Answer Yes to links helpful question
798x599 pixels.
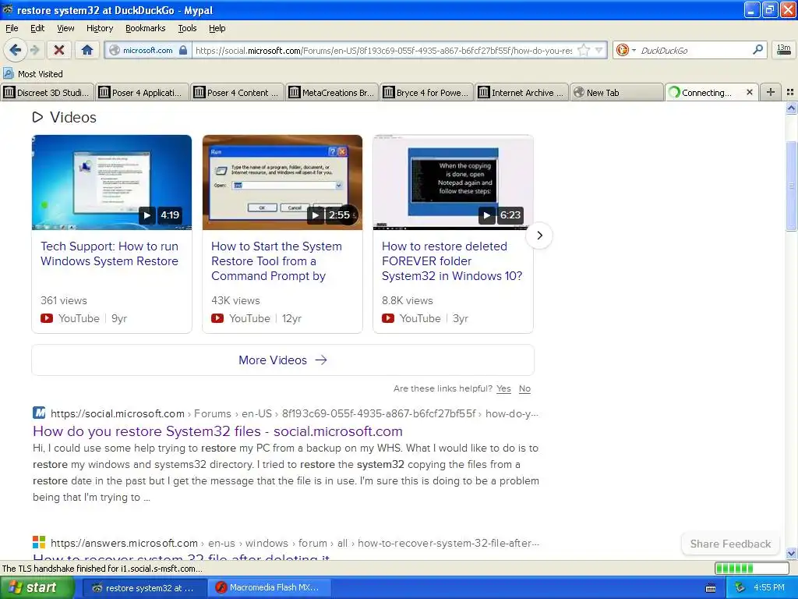[503, 388]
